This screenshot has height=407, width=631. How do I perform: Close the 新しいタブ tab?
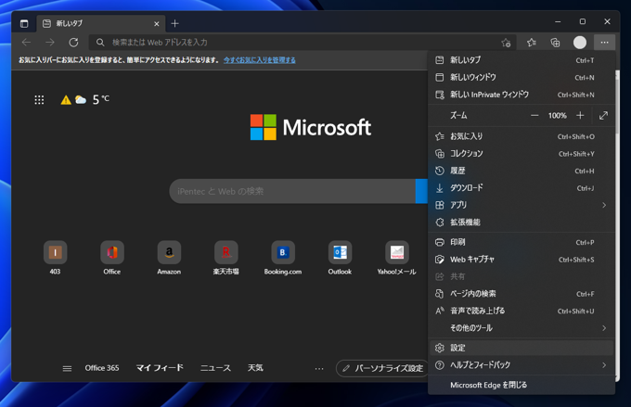157,24
